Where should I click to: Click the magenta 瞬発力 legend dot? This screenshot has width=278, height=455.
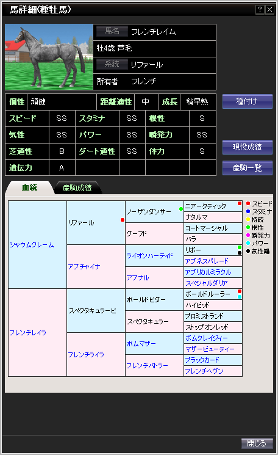click(248, 235)
